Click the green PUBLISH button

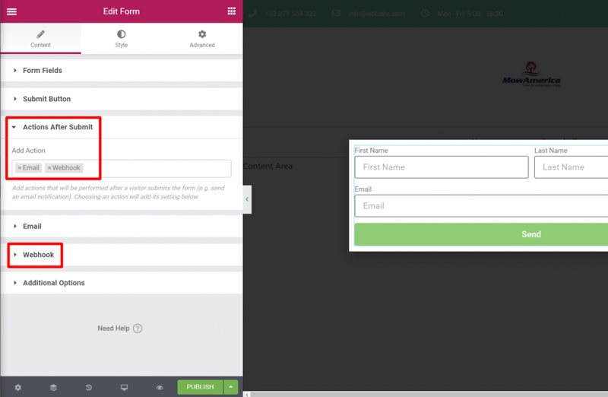pyautogui.click(x=200, y=387)
